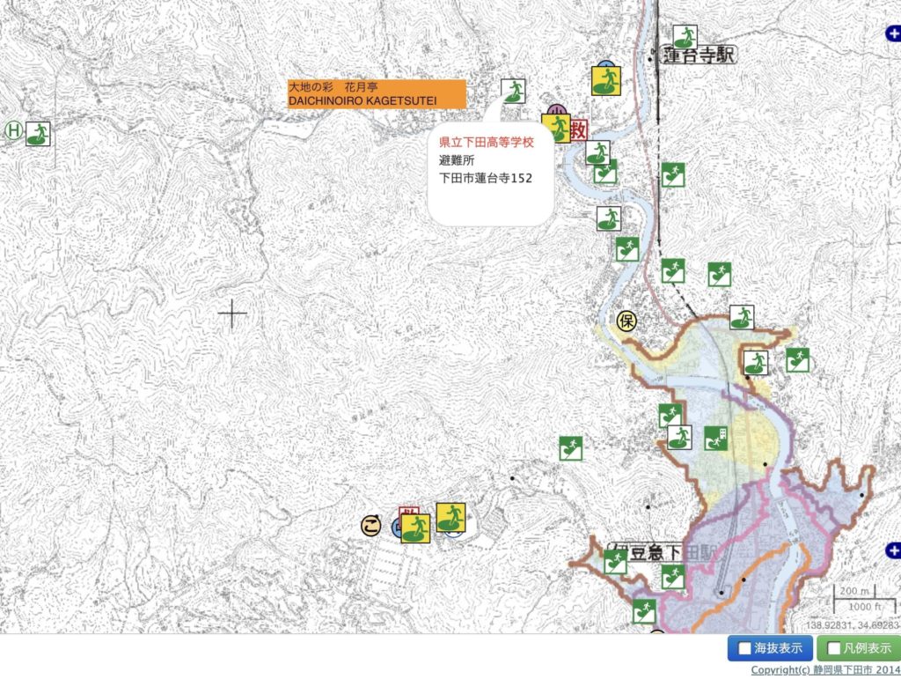Open the 県立下田高等学校 link in popup
The height and width of the screenshot is (679, 901).
[487, 142]
